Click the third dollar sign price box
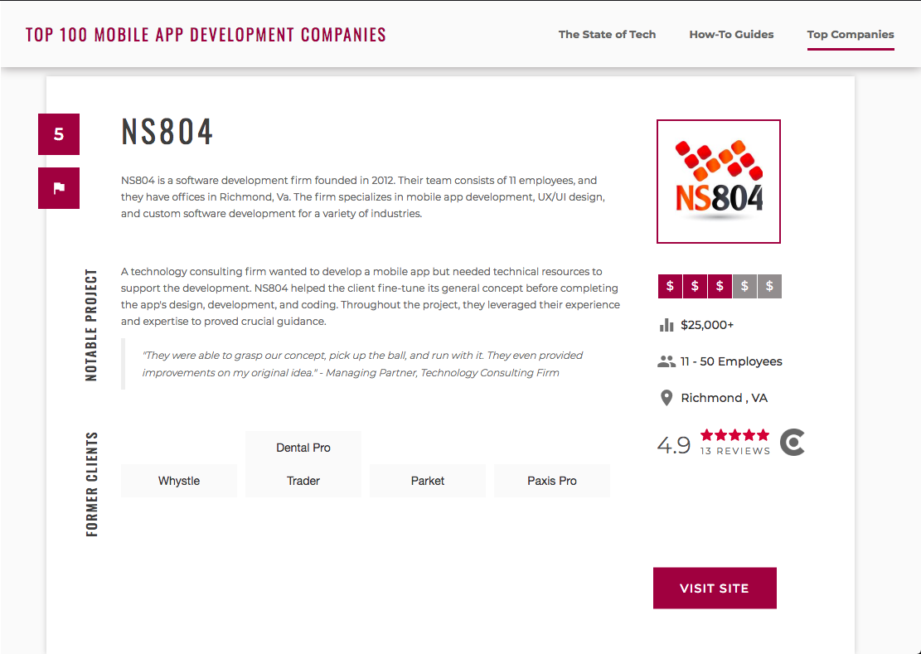The width and height of the screenshot is (921, 654). (720, 287)
